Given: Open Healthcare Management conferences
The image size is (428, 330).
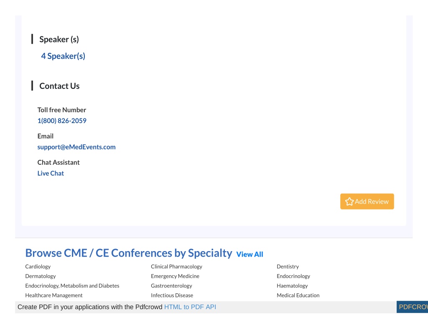Looking at the screenshot, I should point(54,295).
